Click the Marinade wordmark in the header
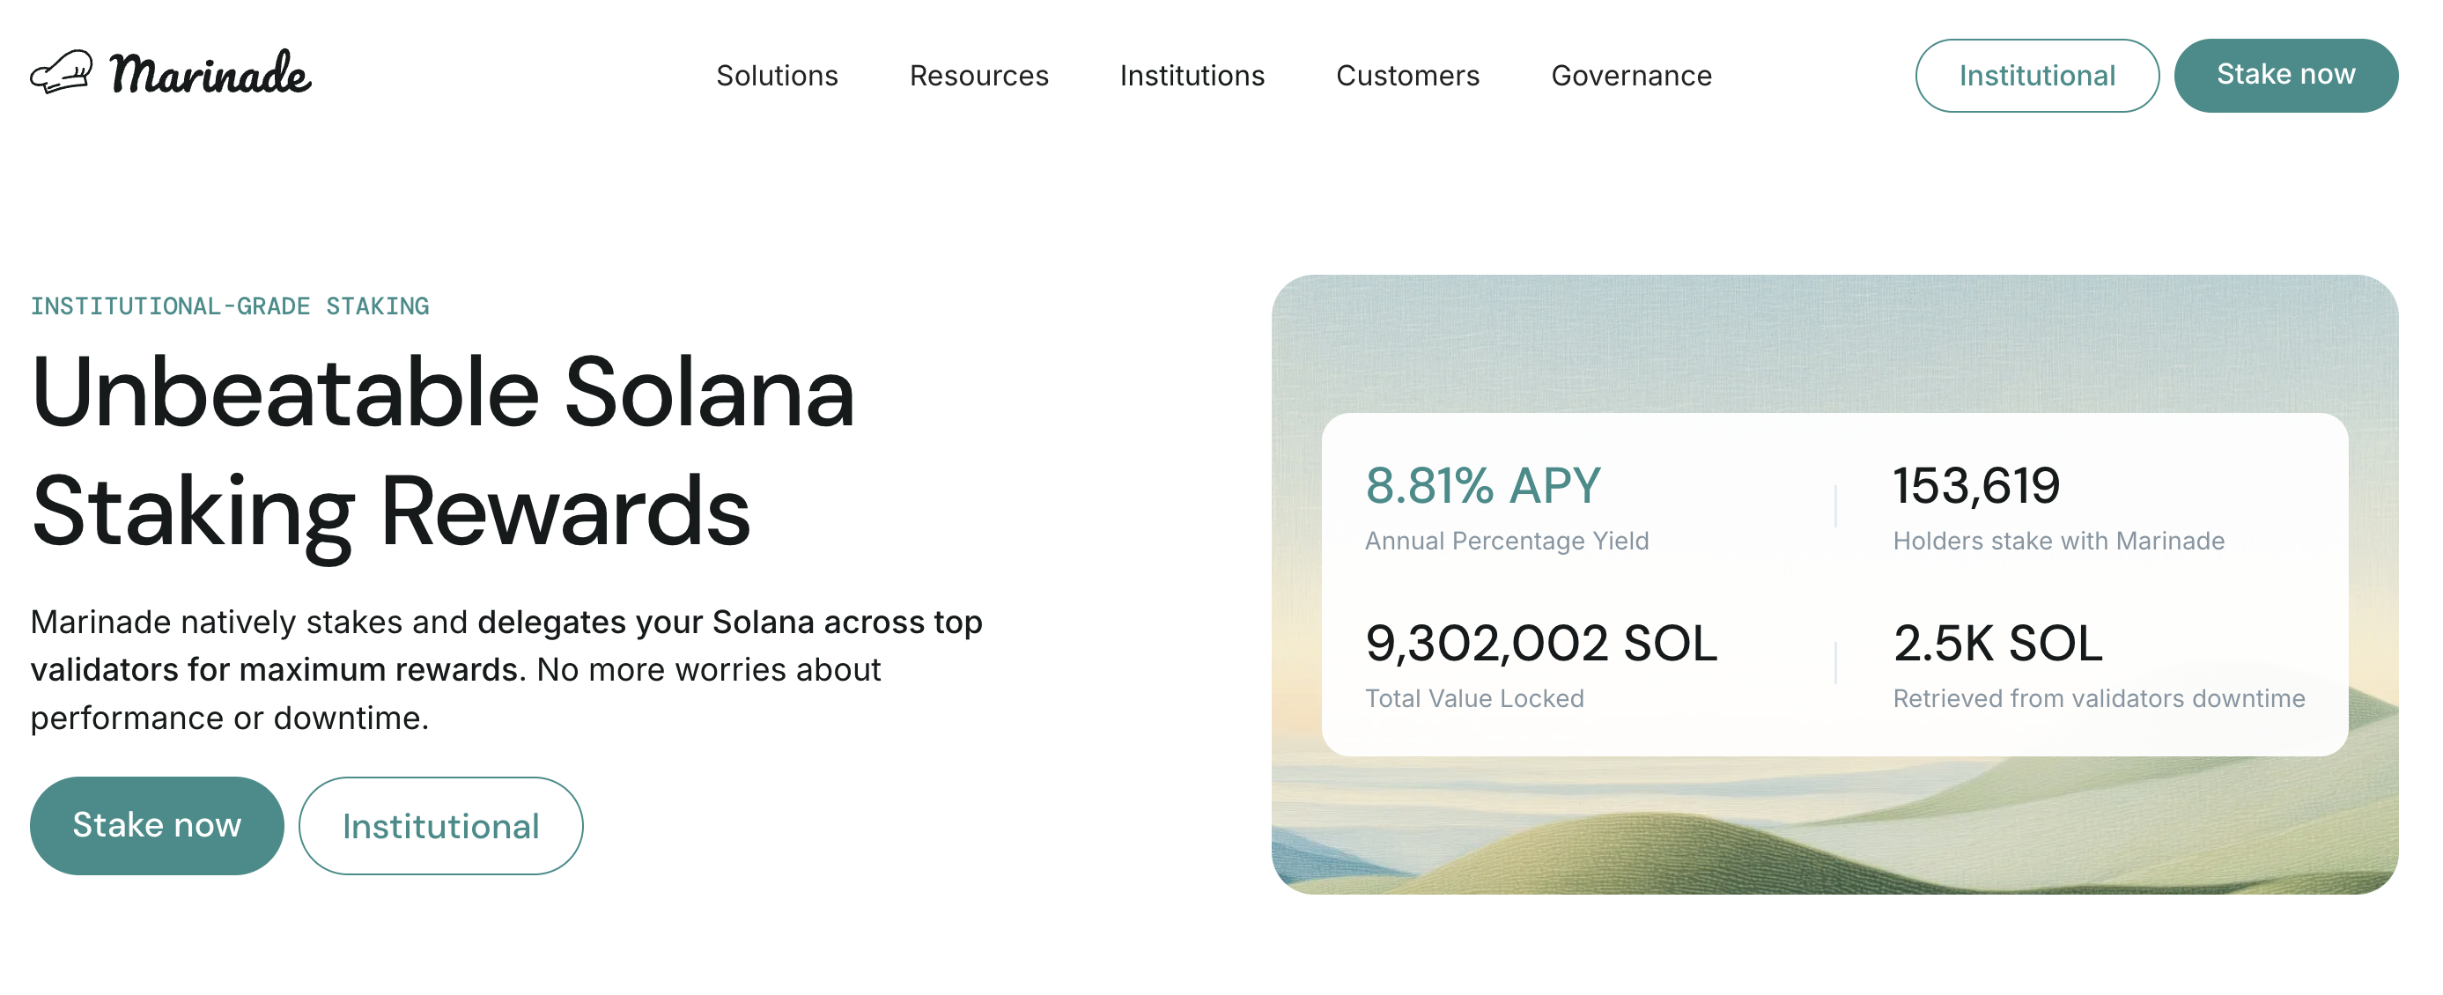 coord(210,74)
